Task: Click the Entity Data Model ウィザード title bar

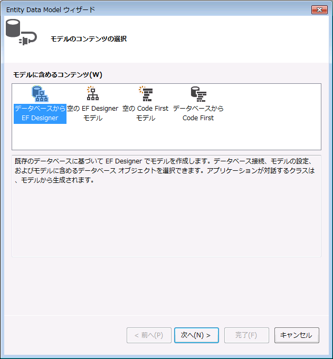Action: (x=158, y=9)
